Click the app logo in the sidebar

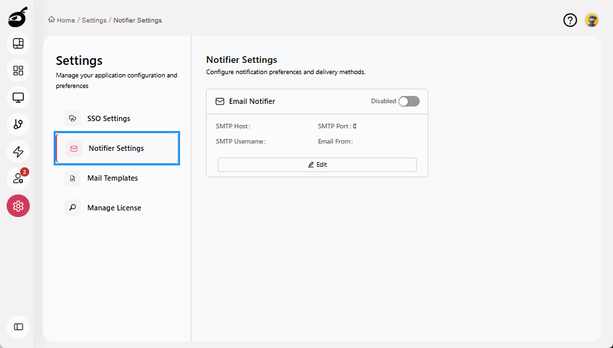[18, 17]
